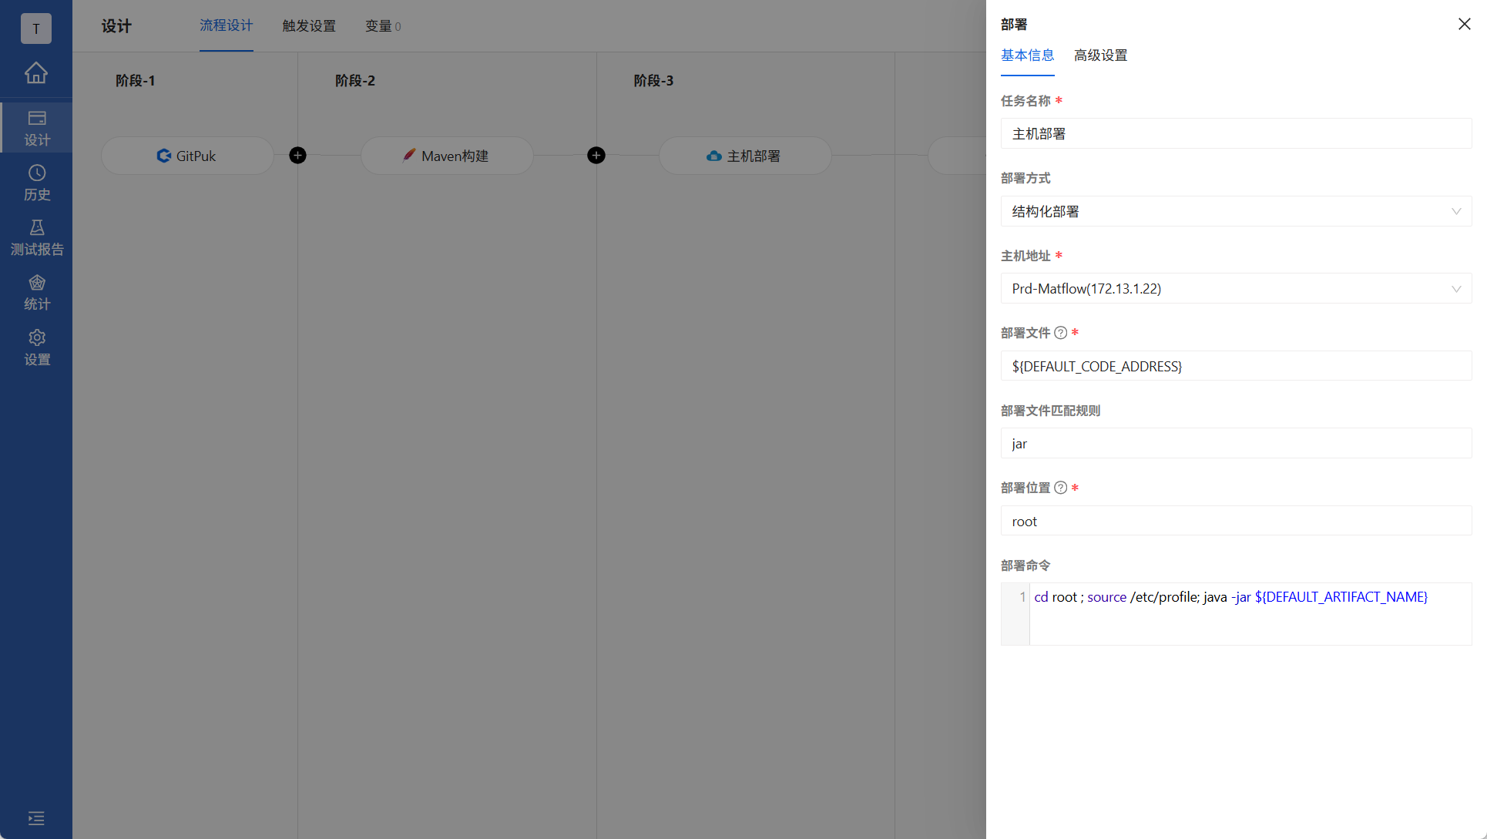
Task: Click help icon next to 部署位置
Action: [1060, 488]
